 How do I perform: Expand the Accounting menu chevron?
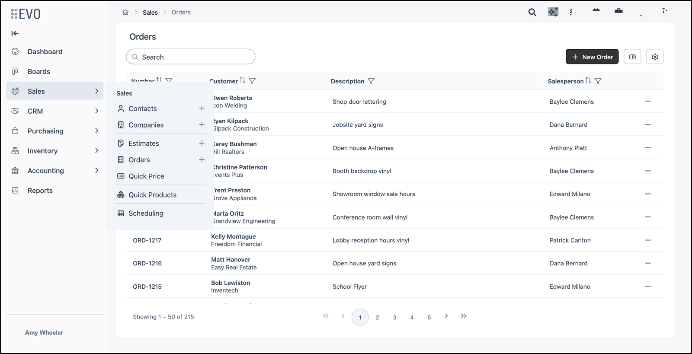pos(96,171)
